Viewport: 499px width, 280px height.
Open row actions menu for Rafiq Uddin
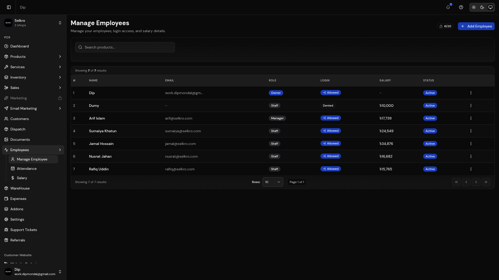pyautogui.click(x=471, y=169)
